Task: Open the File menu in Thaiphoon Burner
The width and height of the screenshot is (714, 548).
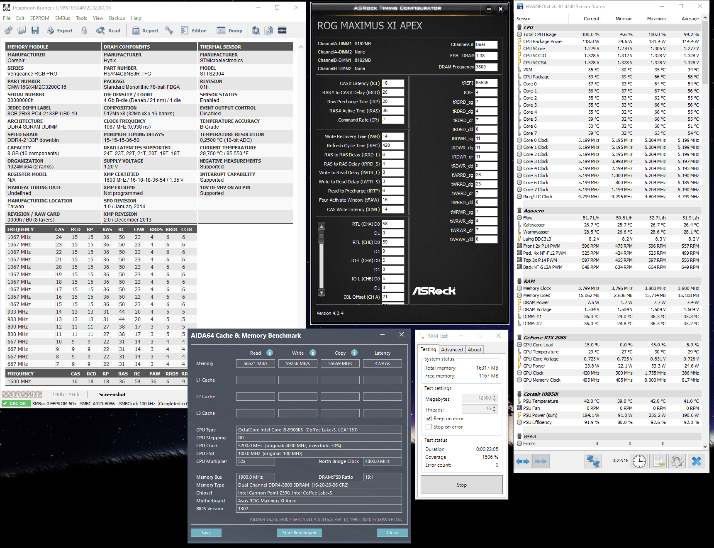Action: click(x=7, y=18)
